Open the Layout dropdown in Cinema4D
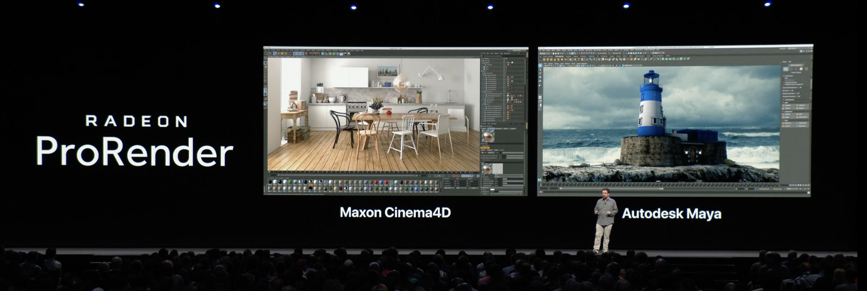This screenshot has width=867, height=291. click(x=519, y=51)
